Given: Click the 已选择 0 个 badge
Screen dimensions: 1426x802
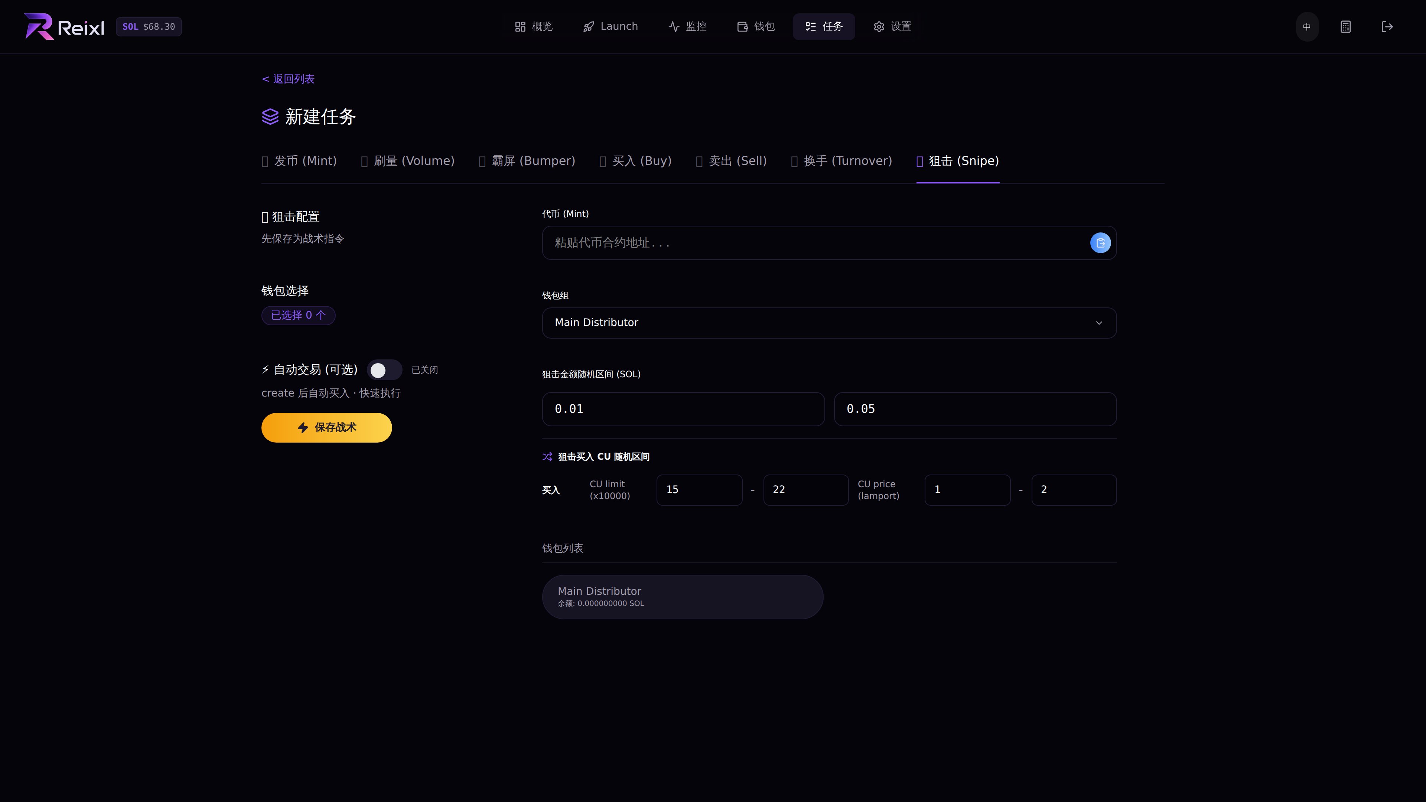Looking at the screenshot, I should 298,316.
